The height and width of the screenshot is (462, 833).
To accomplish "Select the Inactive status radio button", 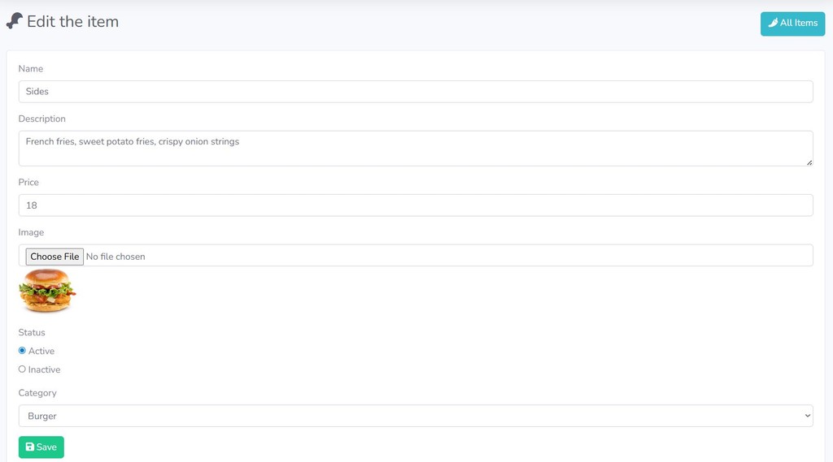I will 22,369.
